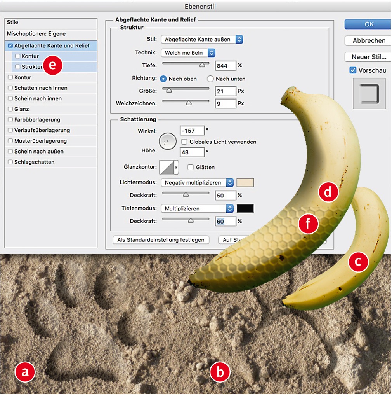The image size is (392, 395).
Task: Click the Weichzeichnen slider handle
Action: click(x=189, y=103)
